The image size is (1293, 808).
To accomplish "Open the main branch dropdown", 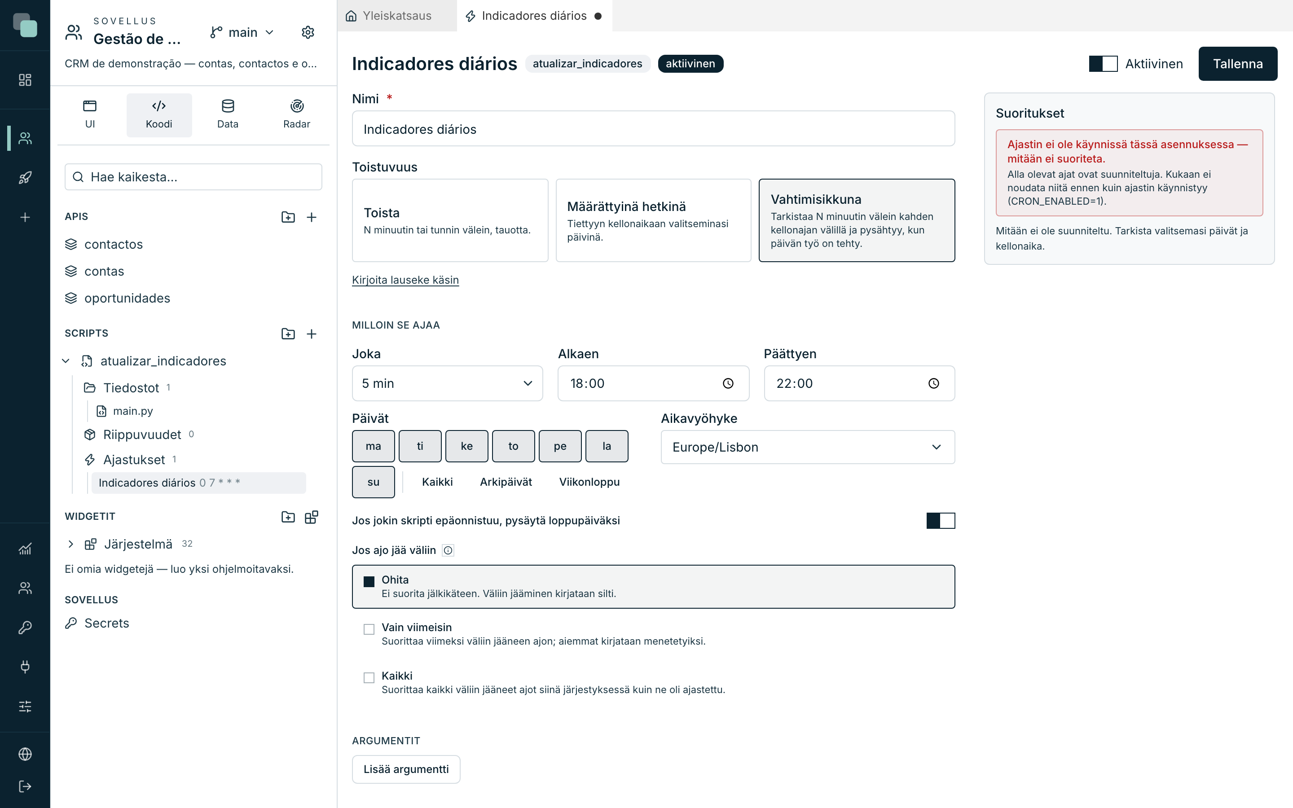I will [242, 32].
